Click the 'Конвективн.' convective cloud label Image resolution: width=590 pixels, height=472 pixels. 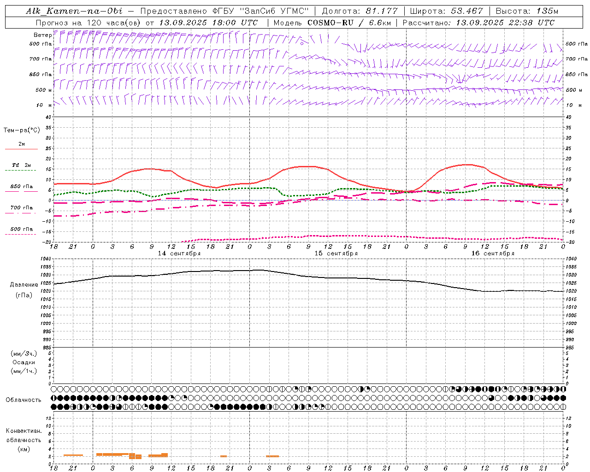coord(24,431)
